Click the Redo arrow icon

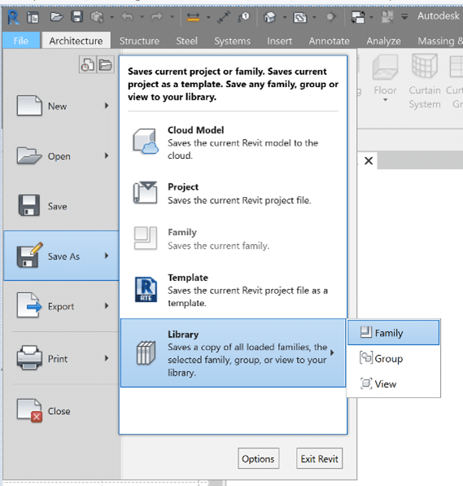[x=157, y=16]
